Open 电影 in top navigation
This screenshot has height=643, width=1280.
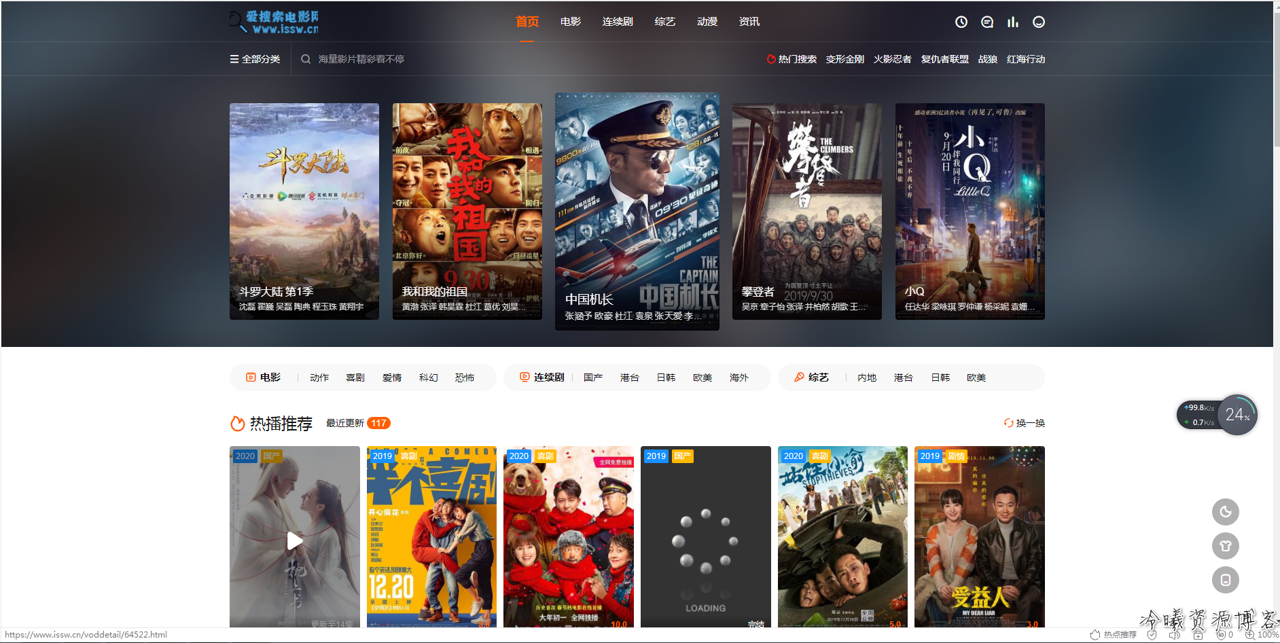coord(571,22)
